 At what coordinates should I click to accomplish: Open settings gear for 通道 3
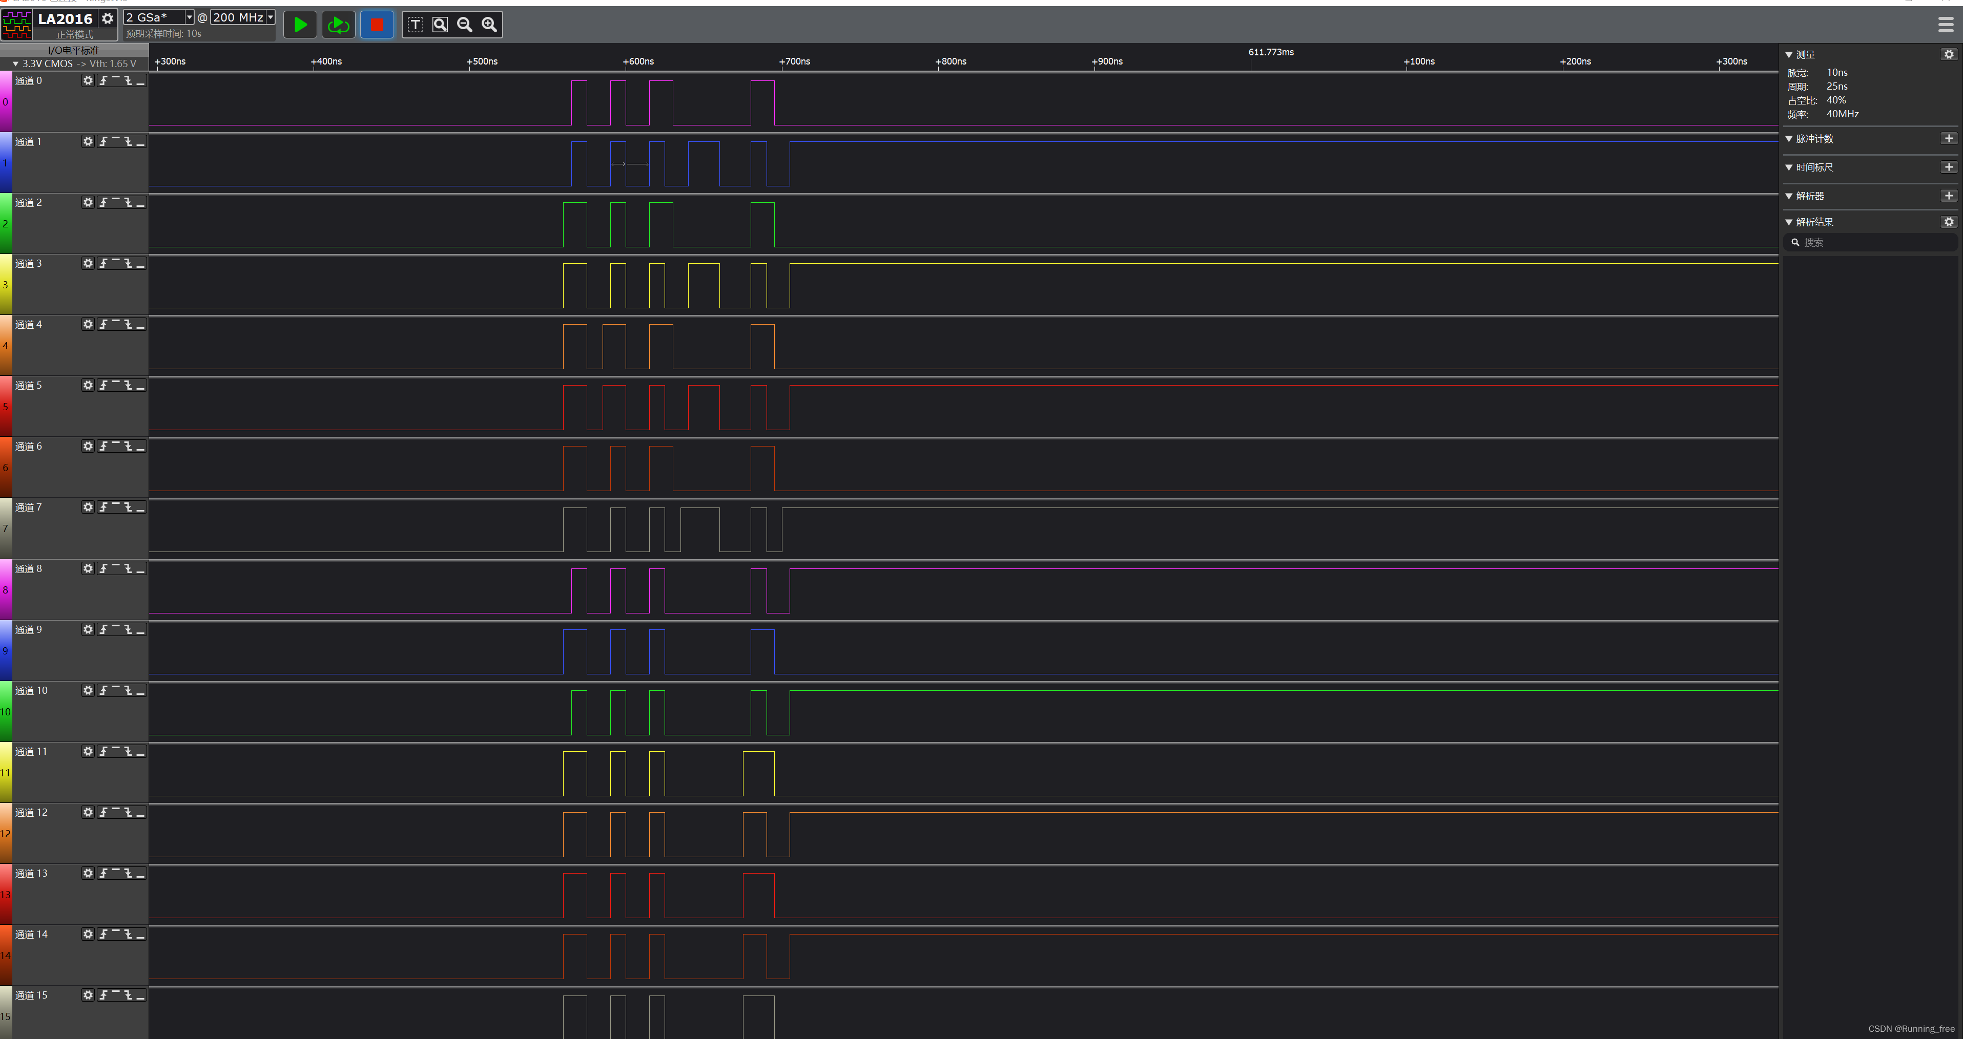coord(88,264)
